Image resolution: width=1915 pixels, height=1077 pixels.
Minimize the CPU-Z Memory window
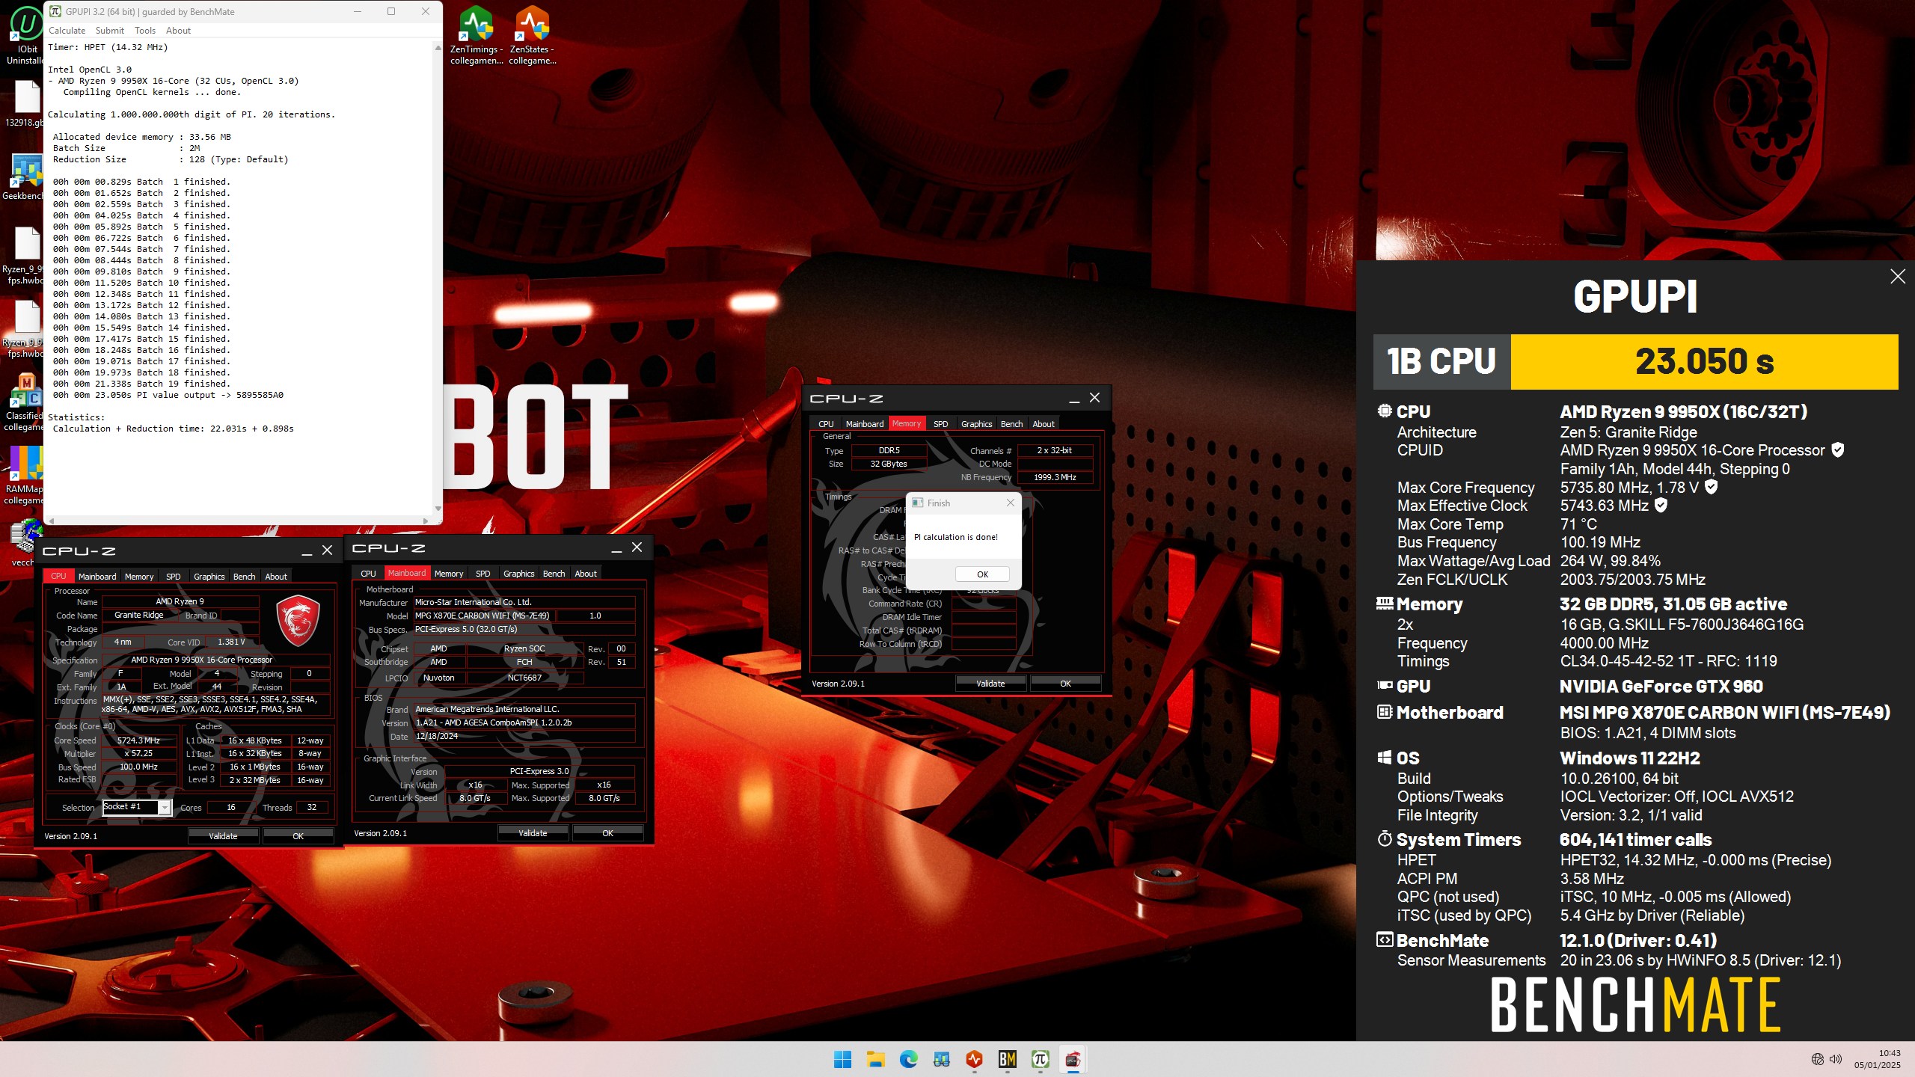click(x=1074, y=399)
